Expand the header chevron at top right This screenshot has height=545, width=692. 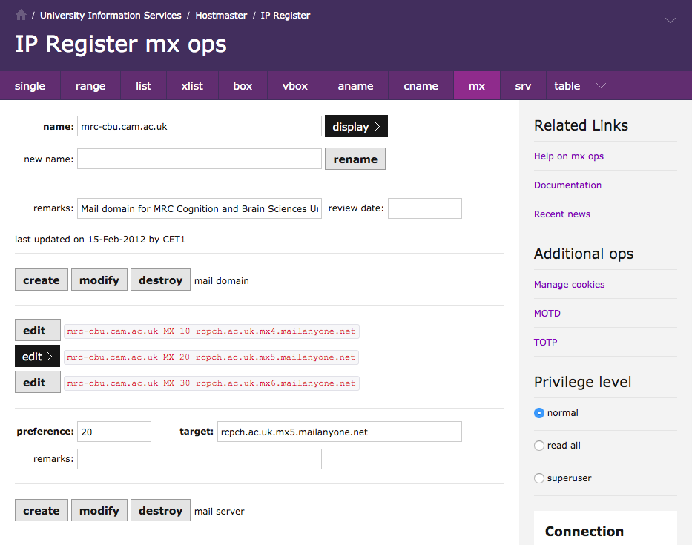(x=670, y=21)
